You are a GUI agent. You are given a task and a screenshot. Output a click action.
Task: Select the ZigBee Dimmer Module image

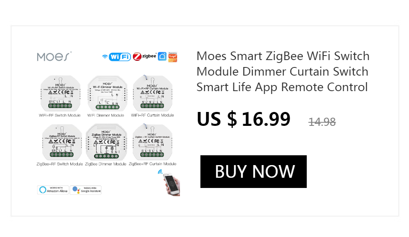tap(106, 142)
